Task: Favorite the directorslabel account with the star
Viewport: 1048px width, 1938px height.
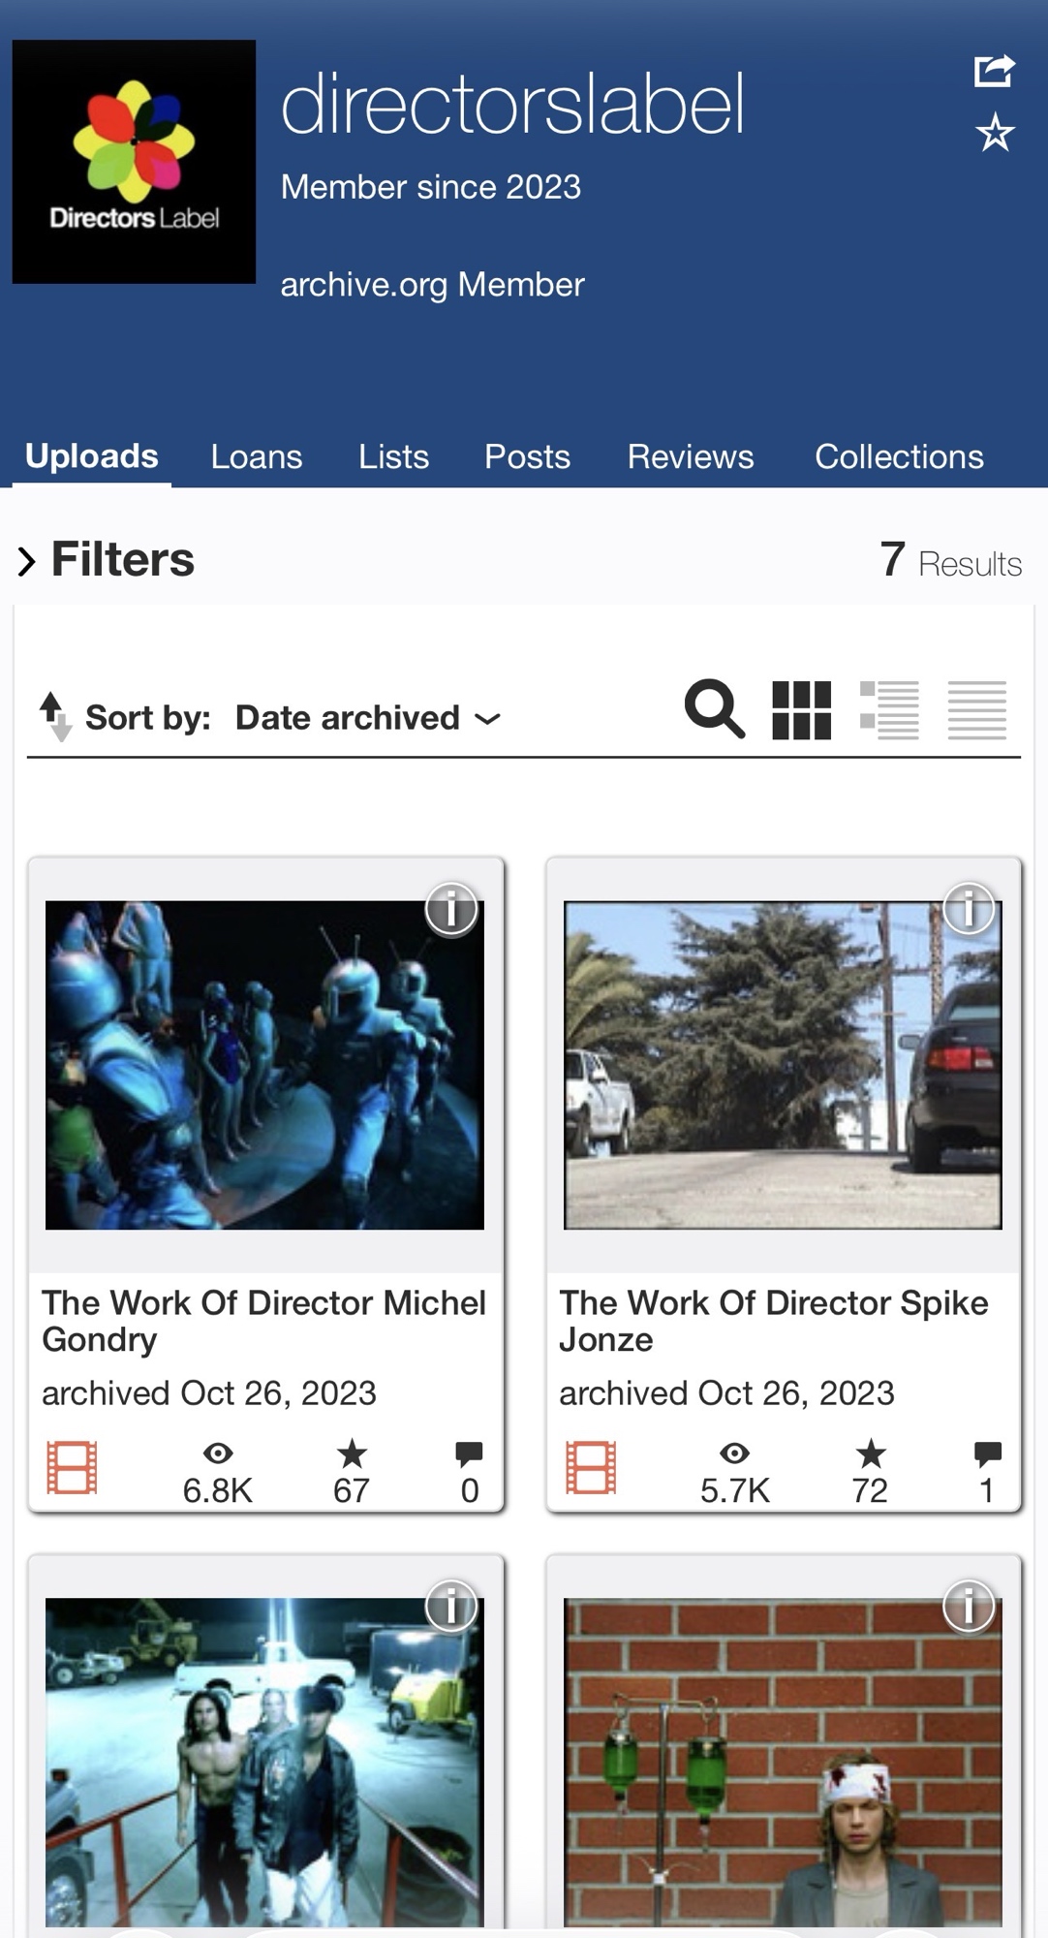Action: [995, 133]
